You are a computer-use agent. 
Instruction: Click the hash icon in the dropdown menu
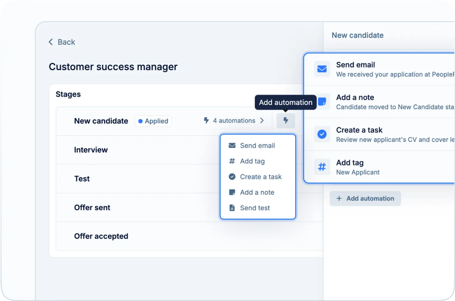click(x=232, y=161)
